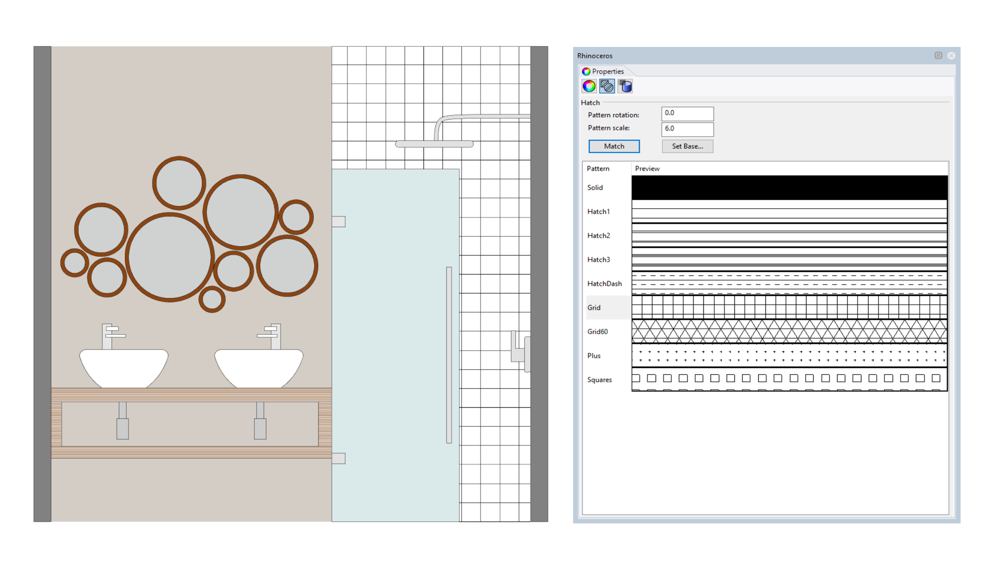Click the Pattern column header
The height and width of the screenshot is (570, 997).
pos(598,169)
